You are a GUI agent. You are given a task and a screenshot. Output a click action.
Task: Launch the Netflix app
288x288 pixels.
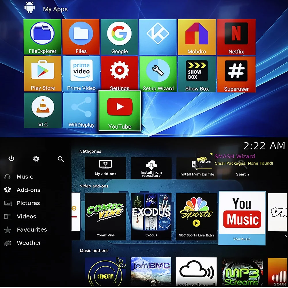[x=236, y=37]
